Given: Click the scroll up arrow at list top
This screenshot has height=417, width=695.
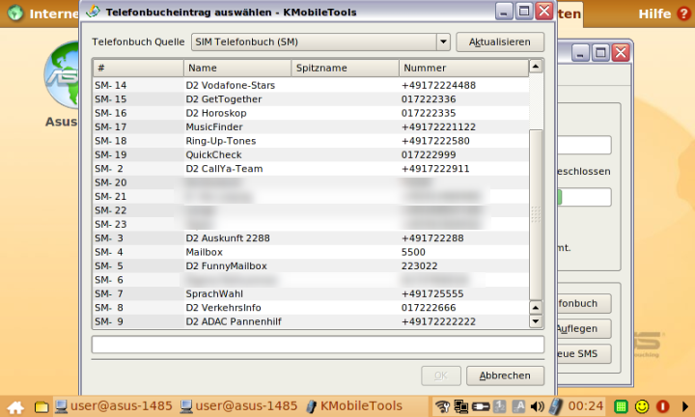Looking at the screenshot, I should coord(536,67).
